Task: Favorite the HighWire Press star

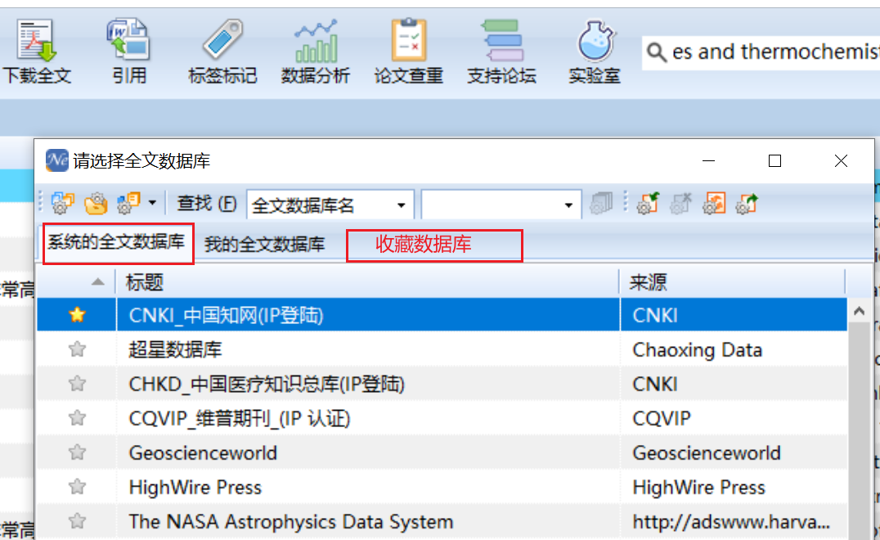Action: [77, 487]
